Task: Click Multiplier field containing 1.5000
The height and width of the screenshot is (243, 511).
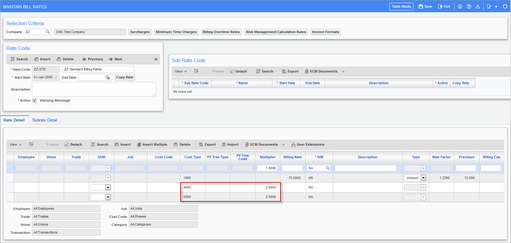Action: pyautogui.click(x=267, y=168)
